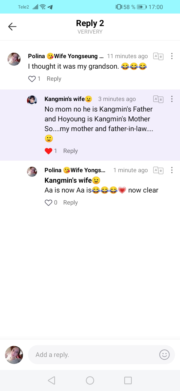Like the 'now clear' reply
The height and width of the screenshot is (391, 180).
pos(48,203)
